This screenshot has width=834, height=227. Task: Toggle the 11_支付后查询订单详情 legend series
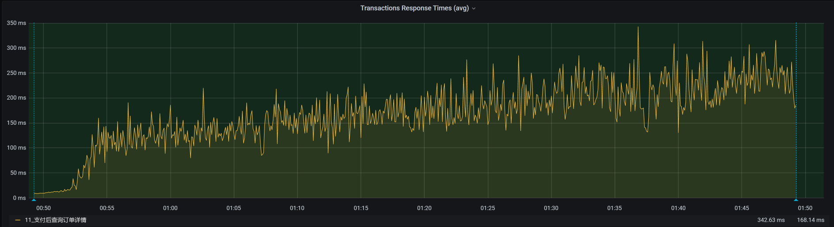[55, 220]
